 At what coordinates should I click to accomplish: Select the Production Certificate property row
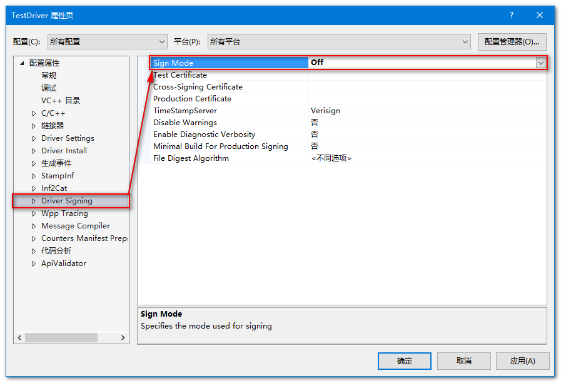coord(348,99)
